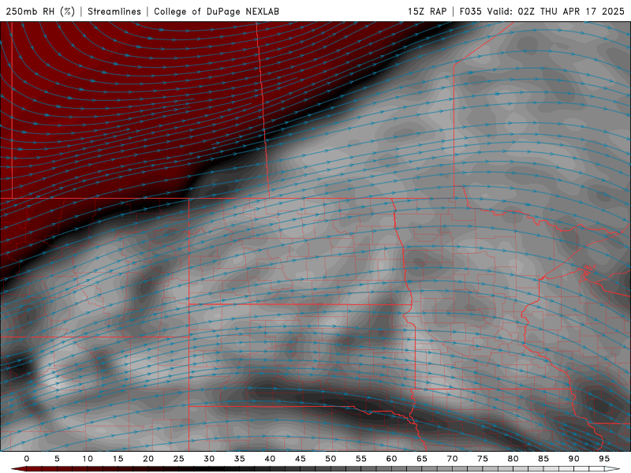Click the colorbar tick label "90"
Image resolution: width=631 pixels, height=473 pixels.
[x=574, y=459]
